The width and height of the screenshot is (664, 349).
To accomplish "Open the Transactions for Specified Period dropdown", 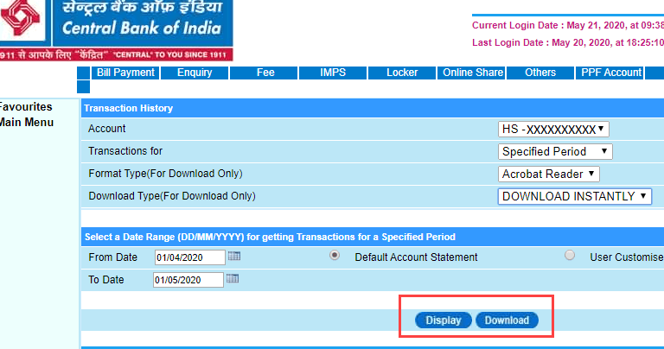I will tap(555, 151).
